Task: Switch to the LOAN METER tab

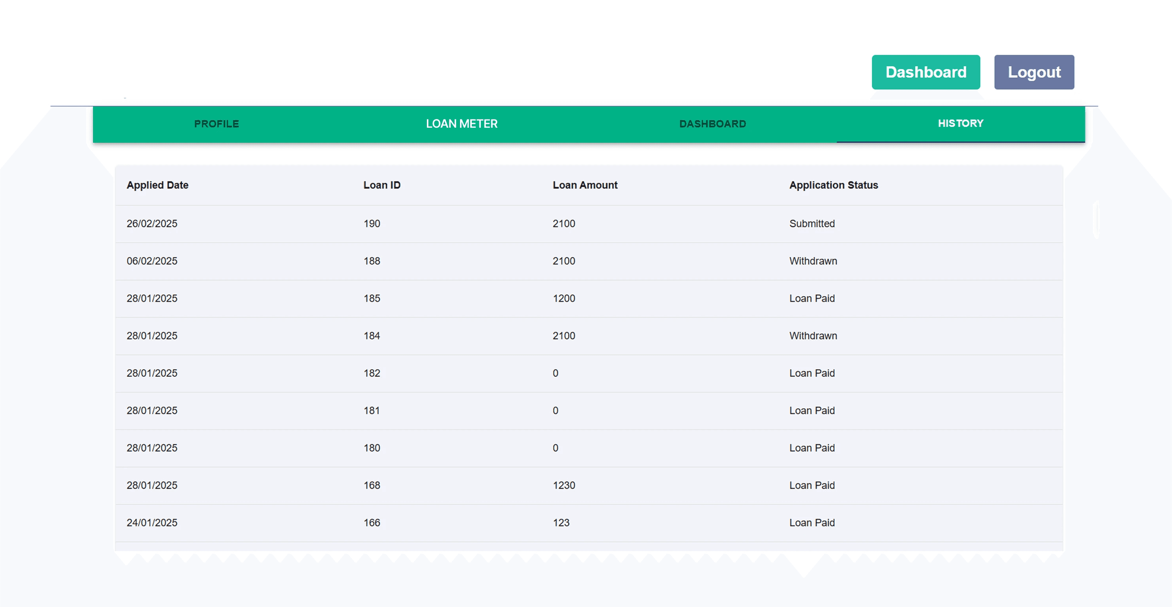Action: [x=461, y=124]
